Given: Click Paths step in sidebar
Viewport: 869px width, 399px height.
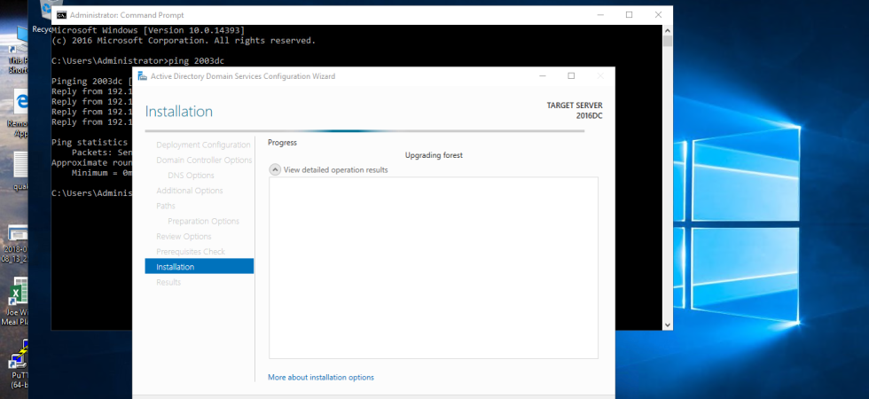Looking at the screenshot, I should click(166, 206).
